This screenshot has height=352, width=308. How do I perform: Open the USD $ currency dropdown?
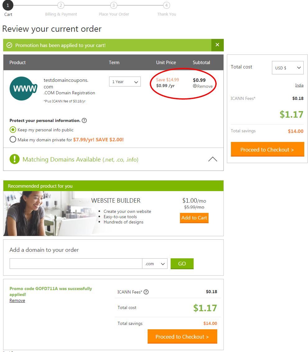[x=287, y=68]
